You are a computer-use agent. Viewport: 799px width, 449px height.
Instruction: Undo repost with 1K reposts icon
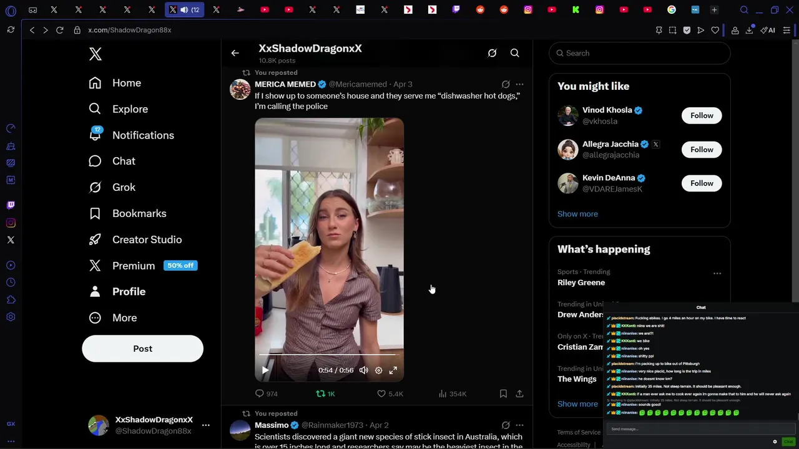click(x=325, y=393)
